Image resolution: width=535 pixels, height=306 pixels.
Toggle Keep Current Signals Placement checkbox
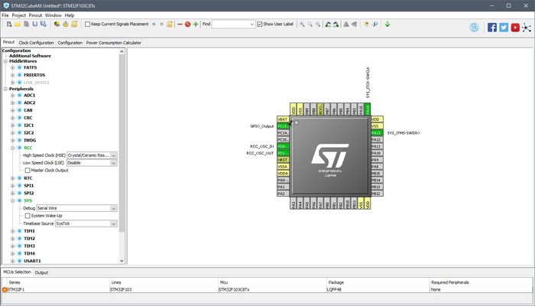(x=88, y=24)
